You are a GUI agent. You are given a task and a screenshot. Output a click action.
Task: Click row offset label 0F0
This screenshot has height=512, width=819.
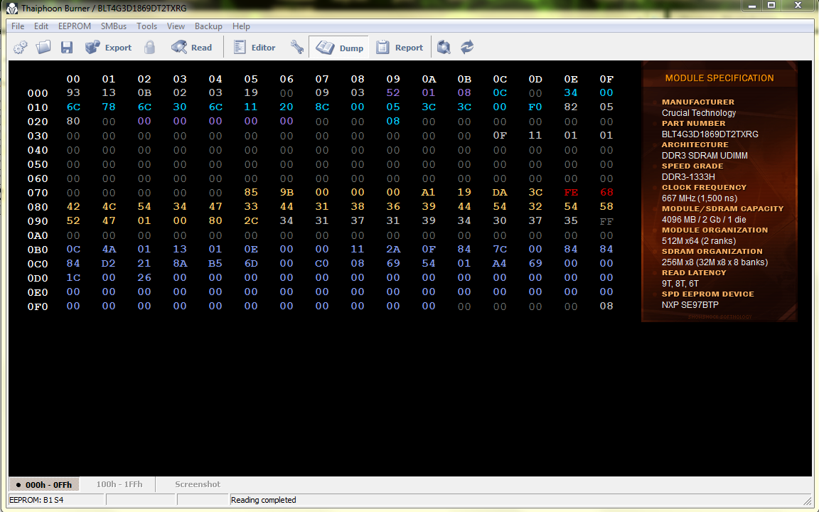point(38,306)
